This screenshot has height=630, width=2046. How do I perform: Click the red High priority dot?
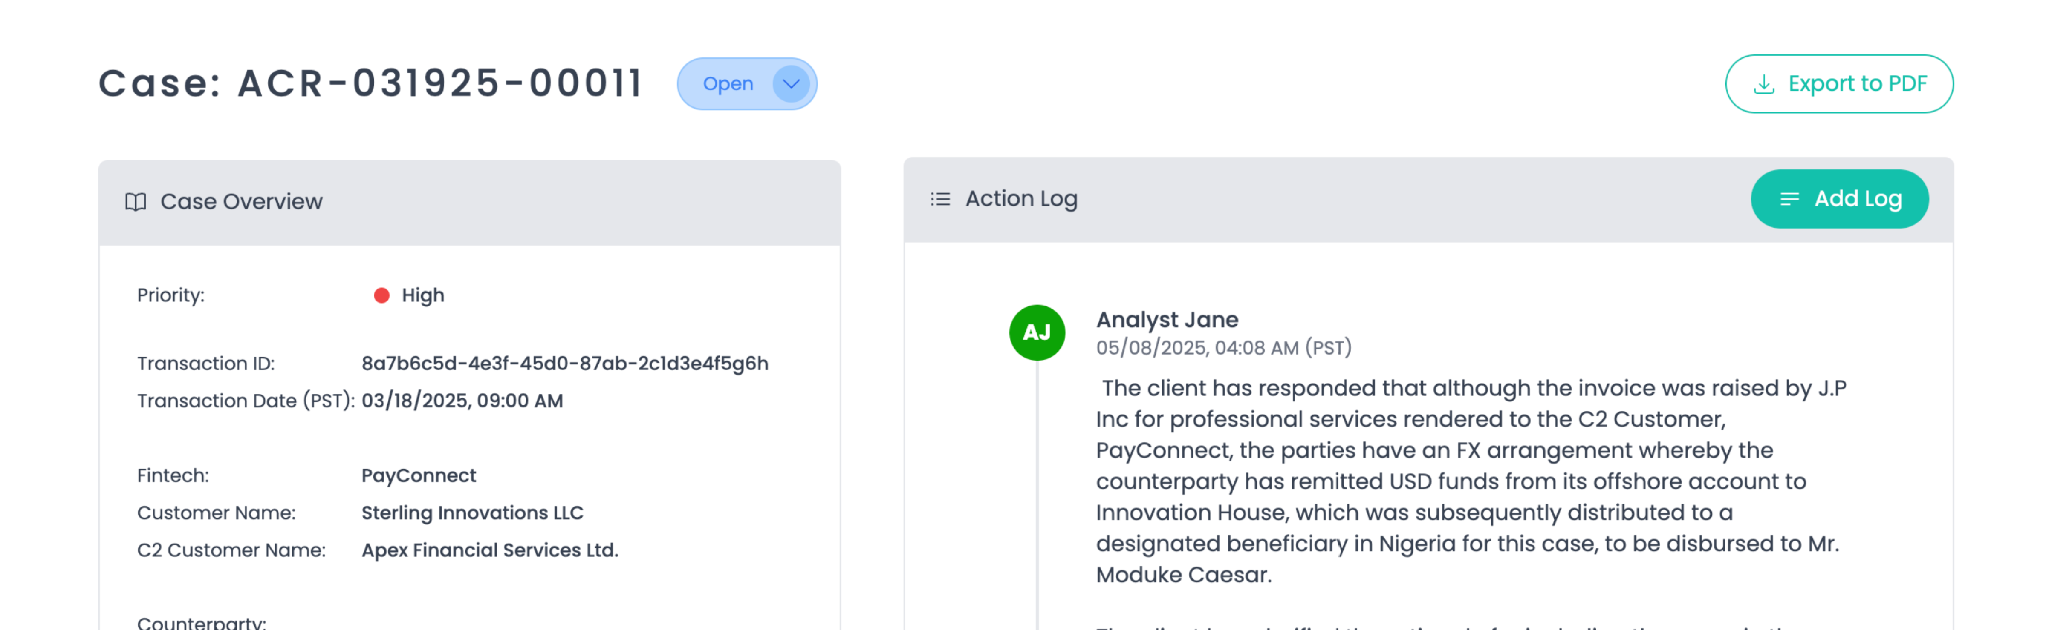(x=381, y=296)
